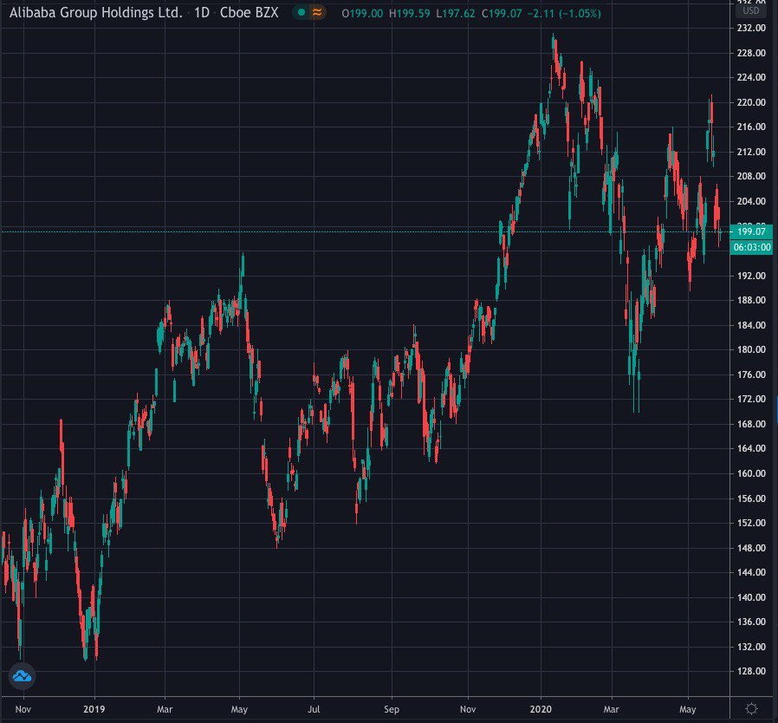The width and height of the screenshot is (778, 723).
Task: Click the low value L197.62
Action: coord(456,13)
